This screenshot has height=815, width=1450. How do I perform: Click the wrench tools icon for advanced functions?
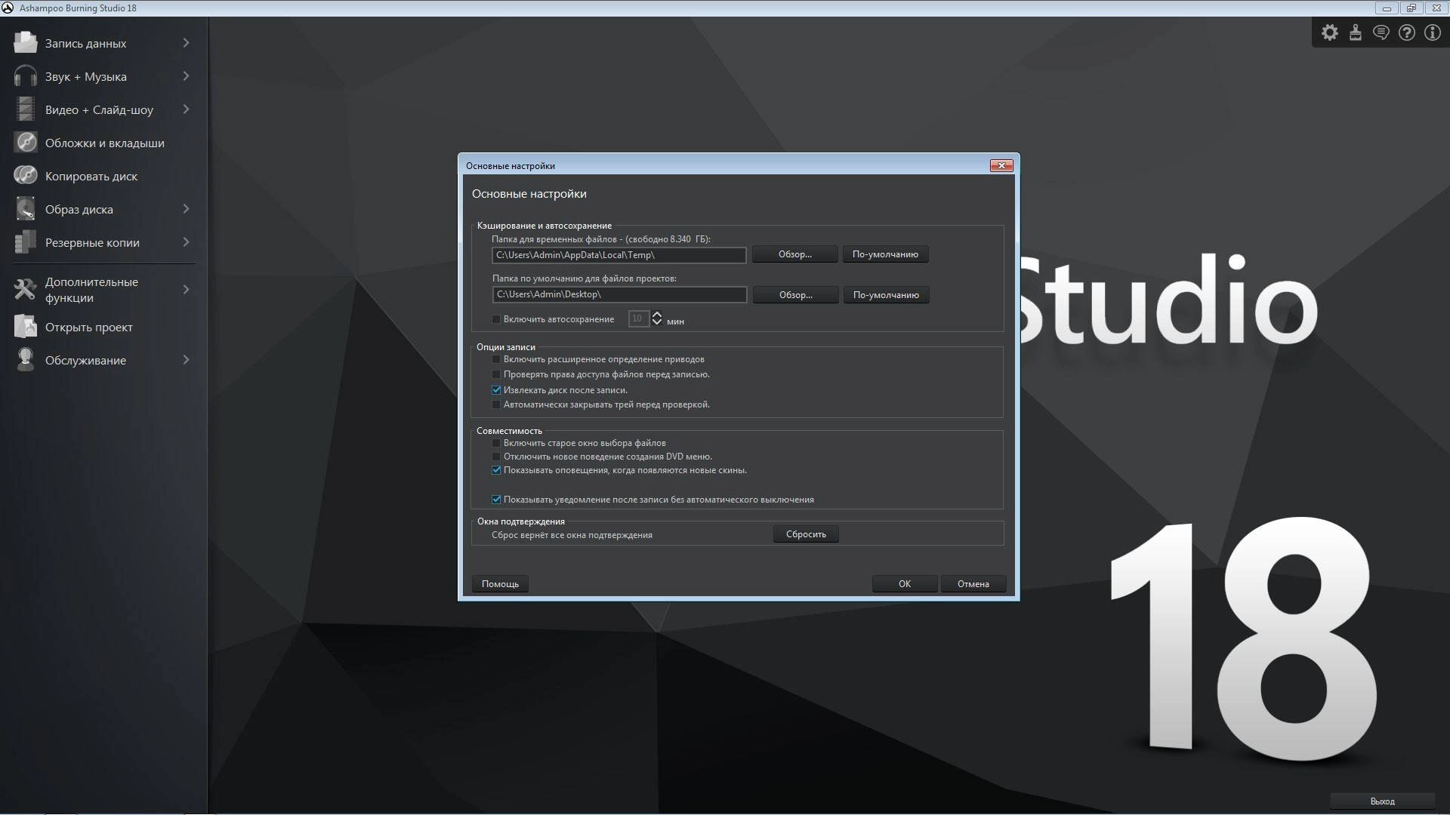point(25,289)
